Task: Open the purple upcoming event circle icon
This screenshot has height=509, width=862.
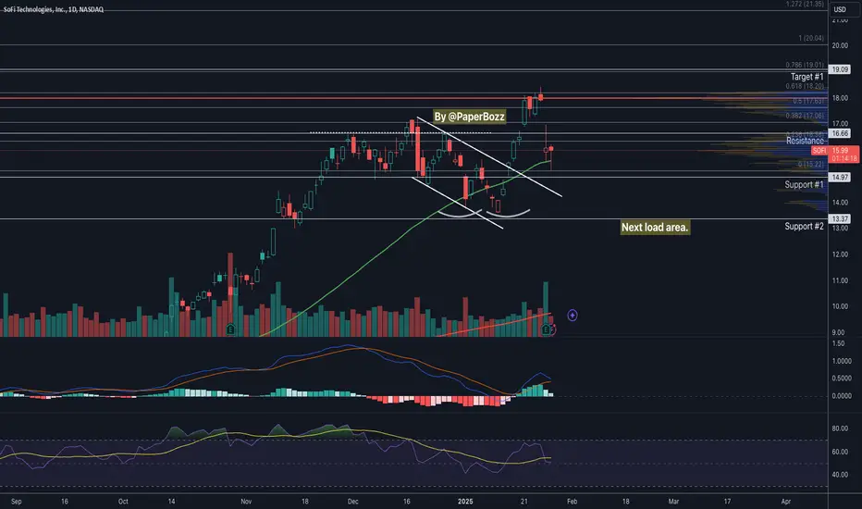Action: 573,316
